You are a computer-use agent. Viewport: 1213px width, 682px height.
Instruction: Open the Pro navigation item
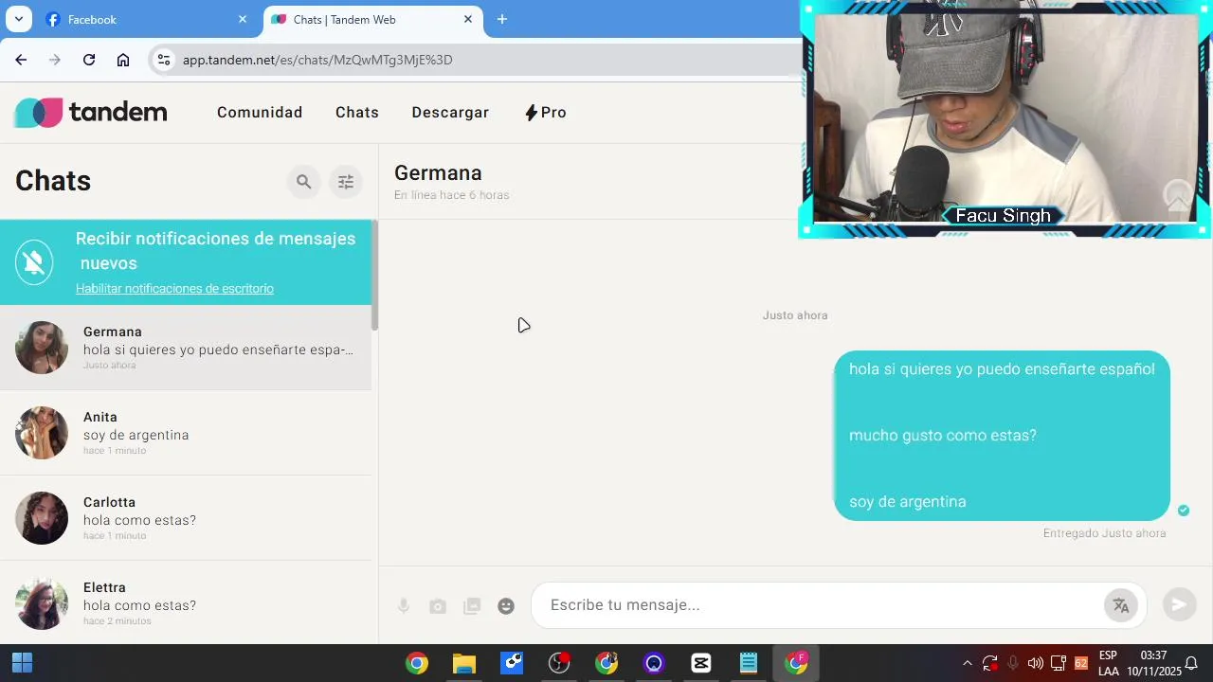coord(546,113)
